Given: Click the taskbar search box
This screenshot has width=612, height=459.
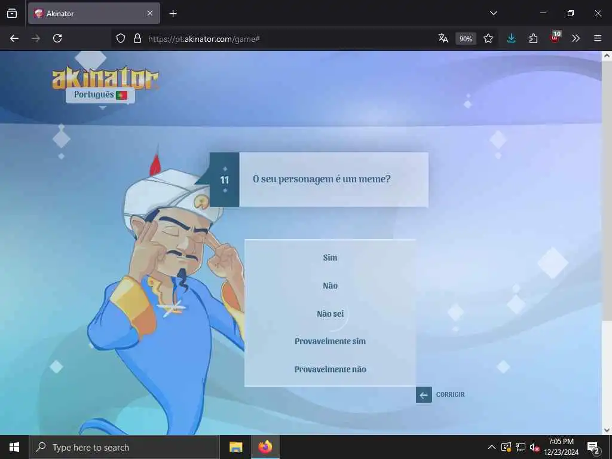Looking at the screenshot, I should click(124, 447).
